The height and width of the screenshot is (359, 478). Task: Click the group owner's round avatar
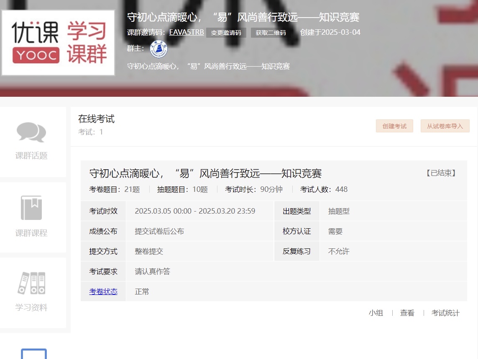point(158,49)
